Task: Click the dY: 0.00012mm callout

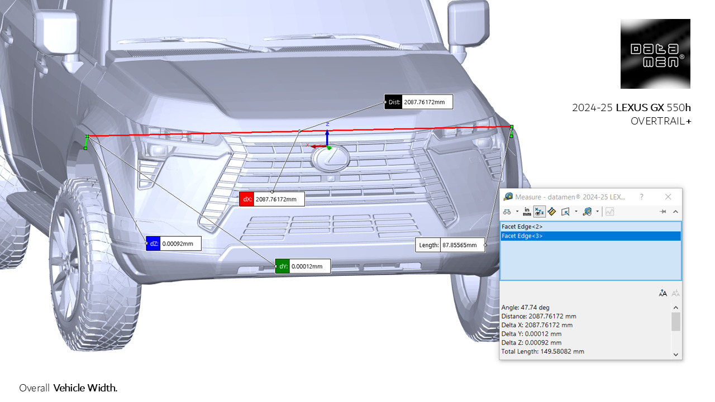Action: tap(302, 266)
